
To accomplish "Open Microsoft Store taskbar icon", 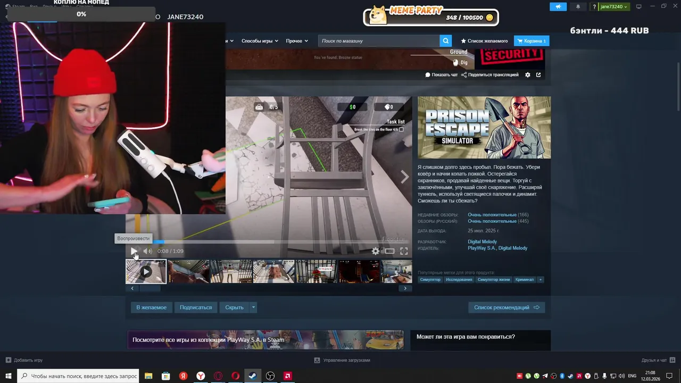I will point(166,376).
